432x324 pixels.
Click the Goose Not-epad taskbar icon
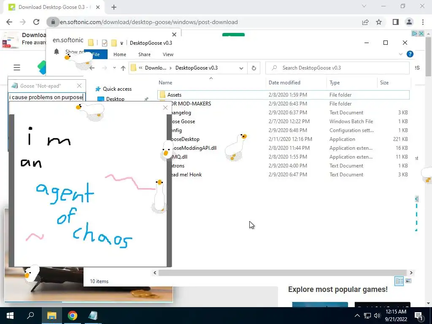pos(93,316)
